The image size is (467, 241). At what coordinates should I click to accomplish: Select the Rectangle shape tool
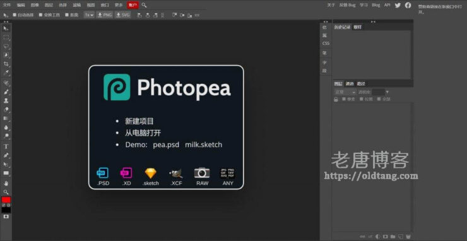pyautogui.click(x=6, y=173)
